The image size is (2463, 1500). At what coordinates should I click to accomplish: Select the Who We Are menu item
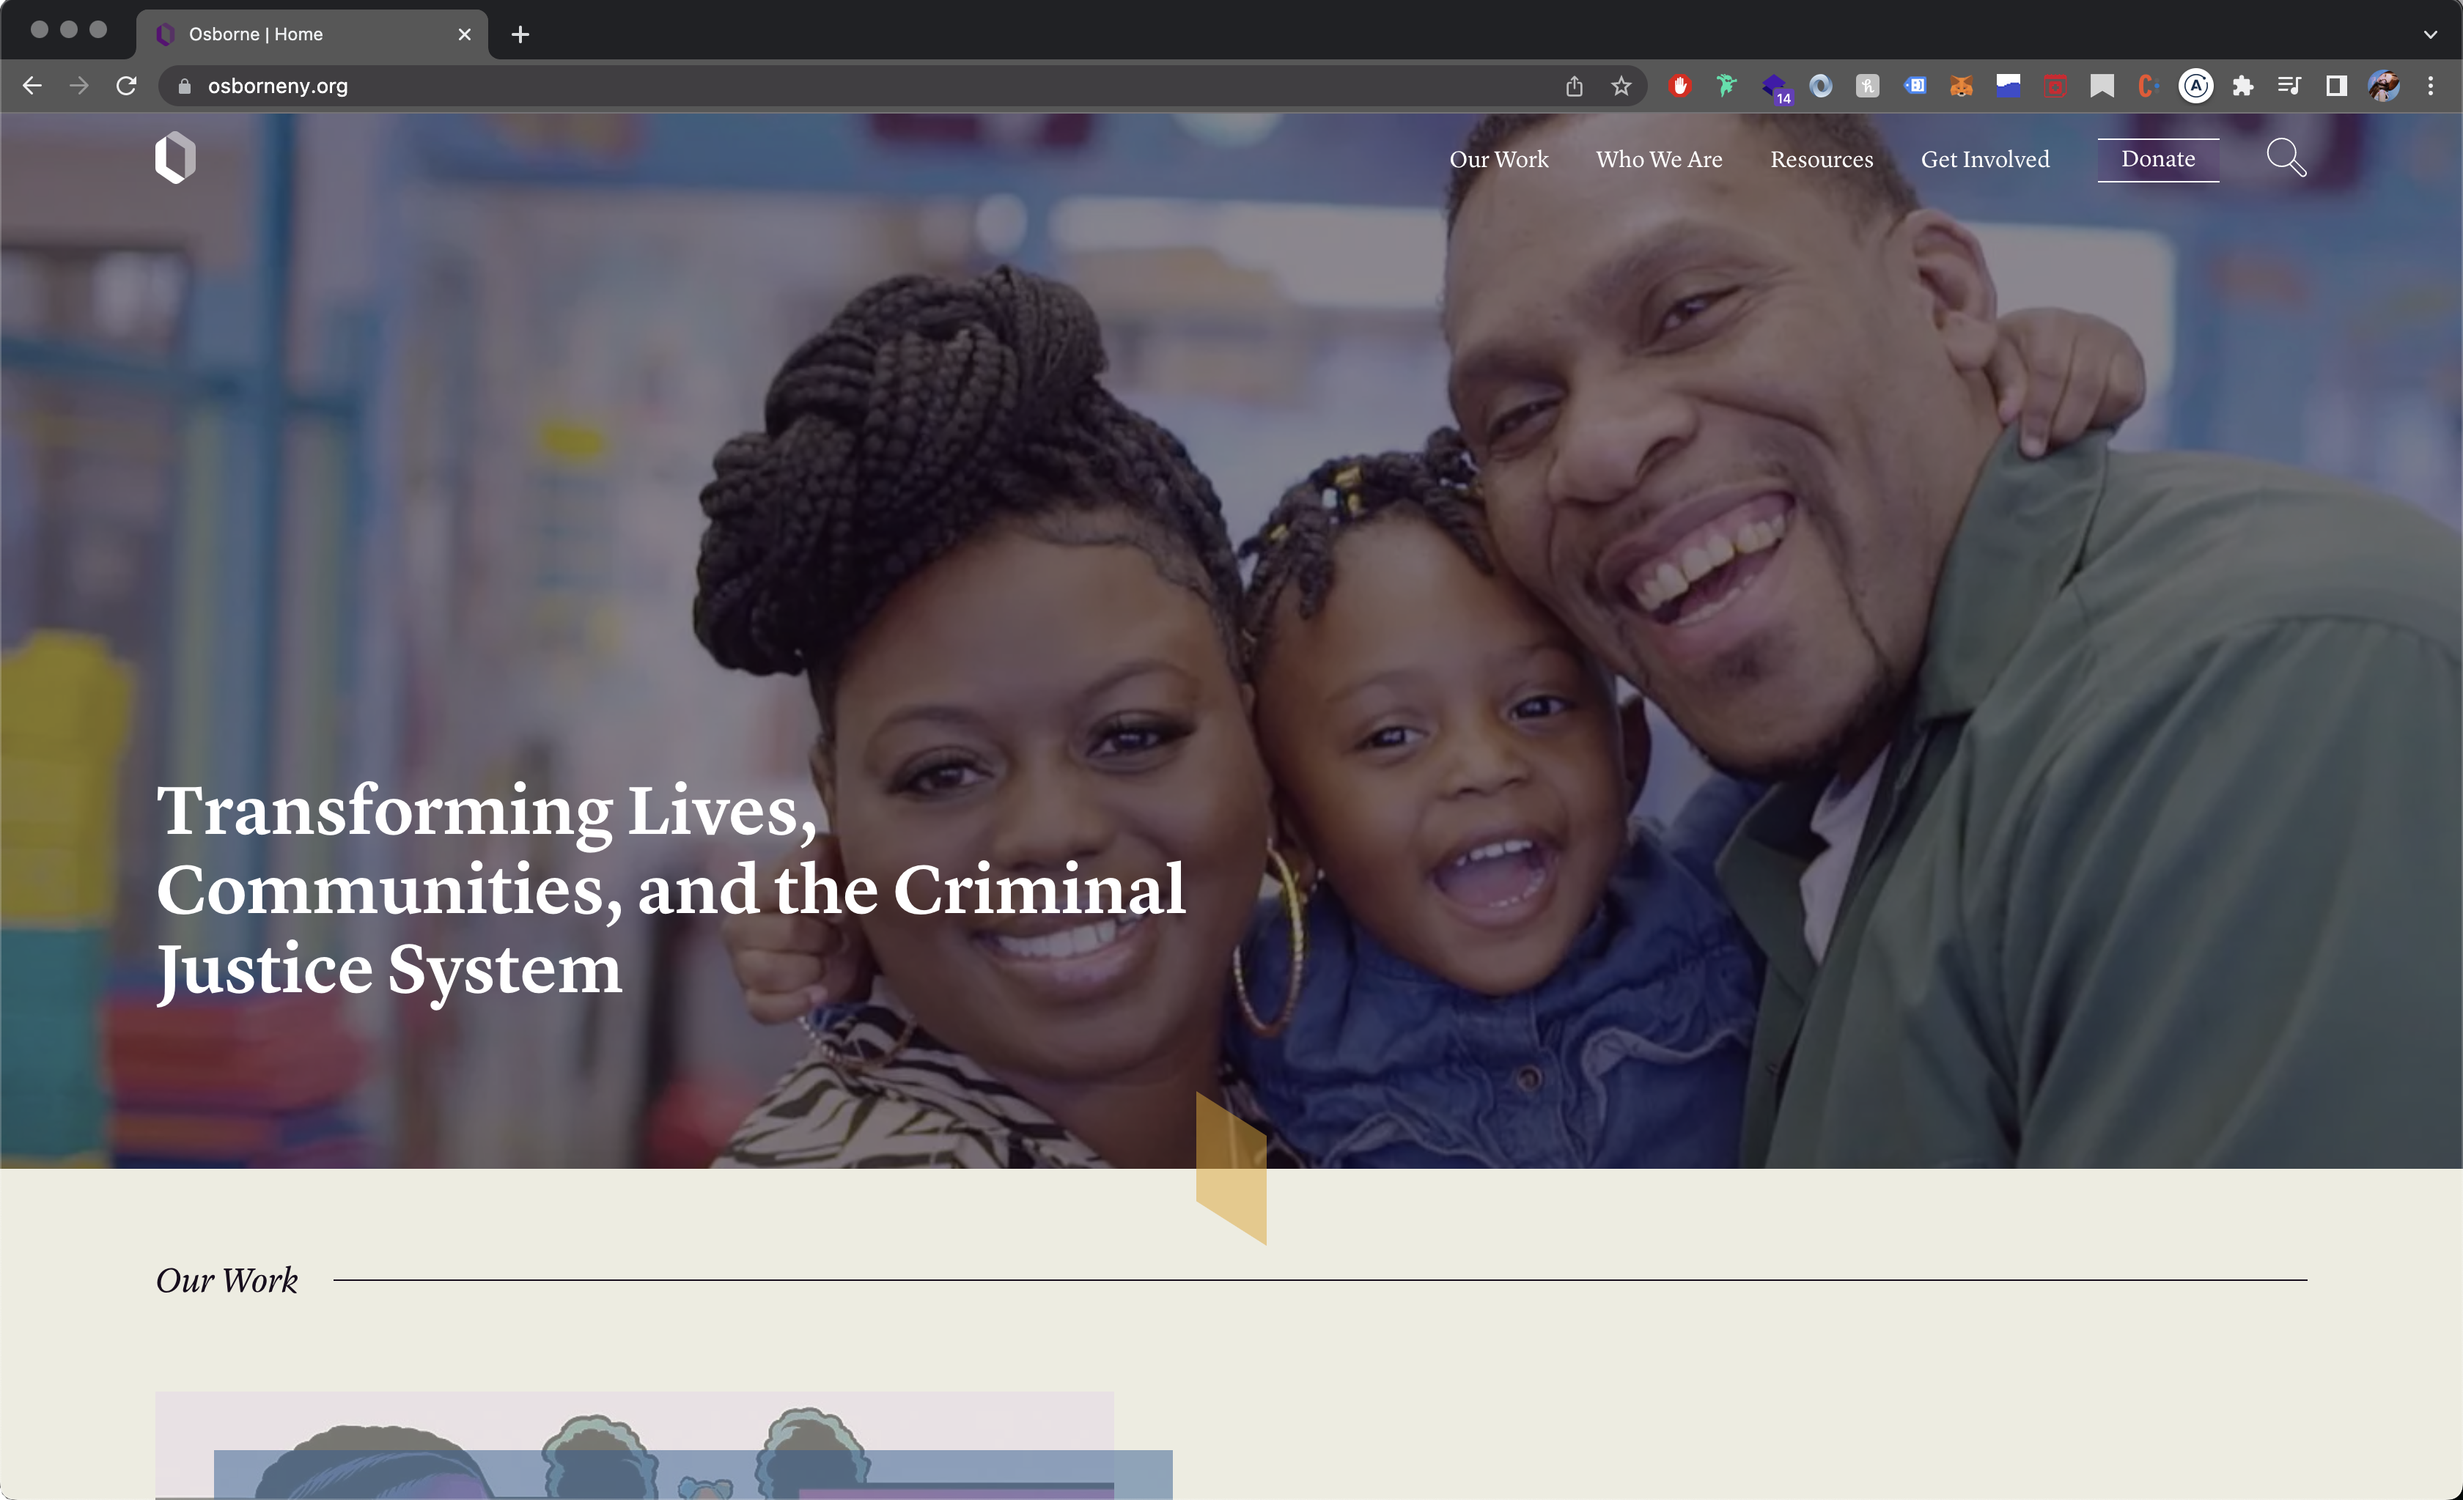[x=1659, y=158]
